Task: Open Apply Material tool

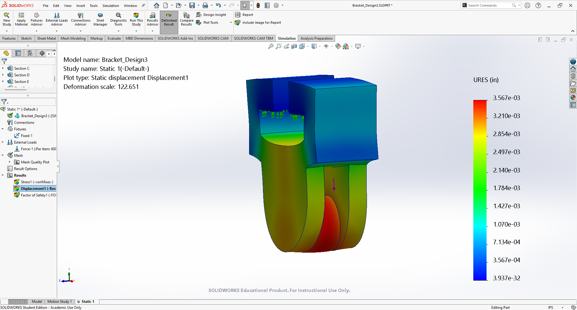Action: [21, 19]
